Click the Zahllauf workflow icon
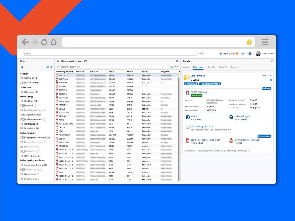This screenshot has height=221, width=295. (x=188, y=117)
